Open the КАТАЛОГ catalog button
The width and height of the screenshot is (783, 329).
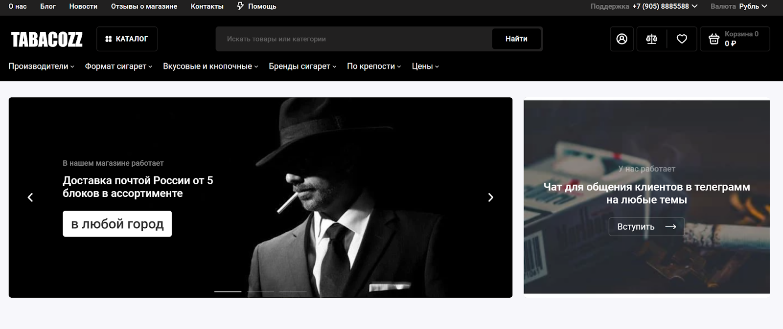127,39
